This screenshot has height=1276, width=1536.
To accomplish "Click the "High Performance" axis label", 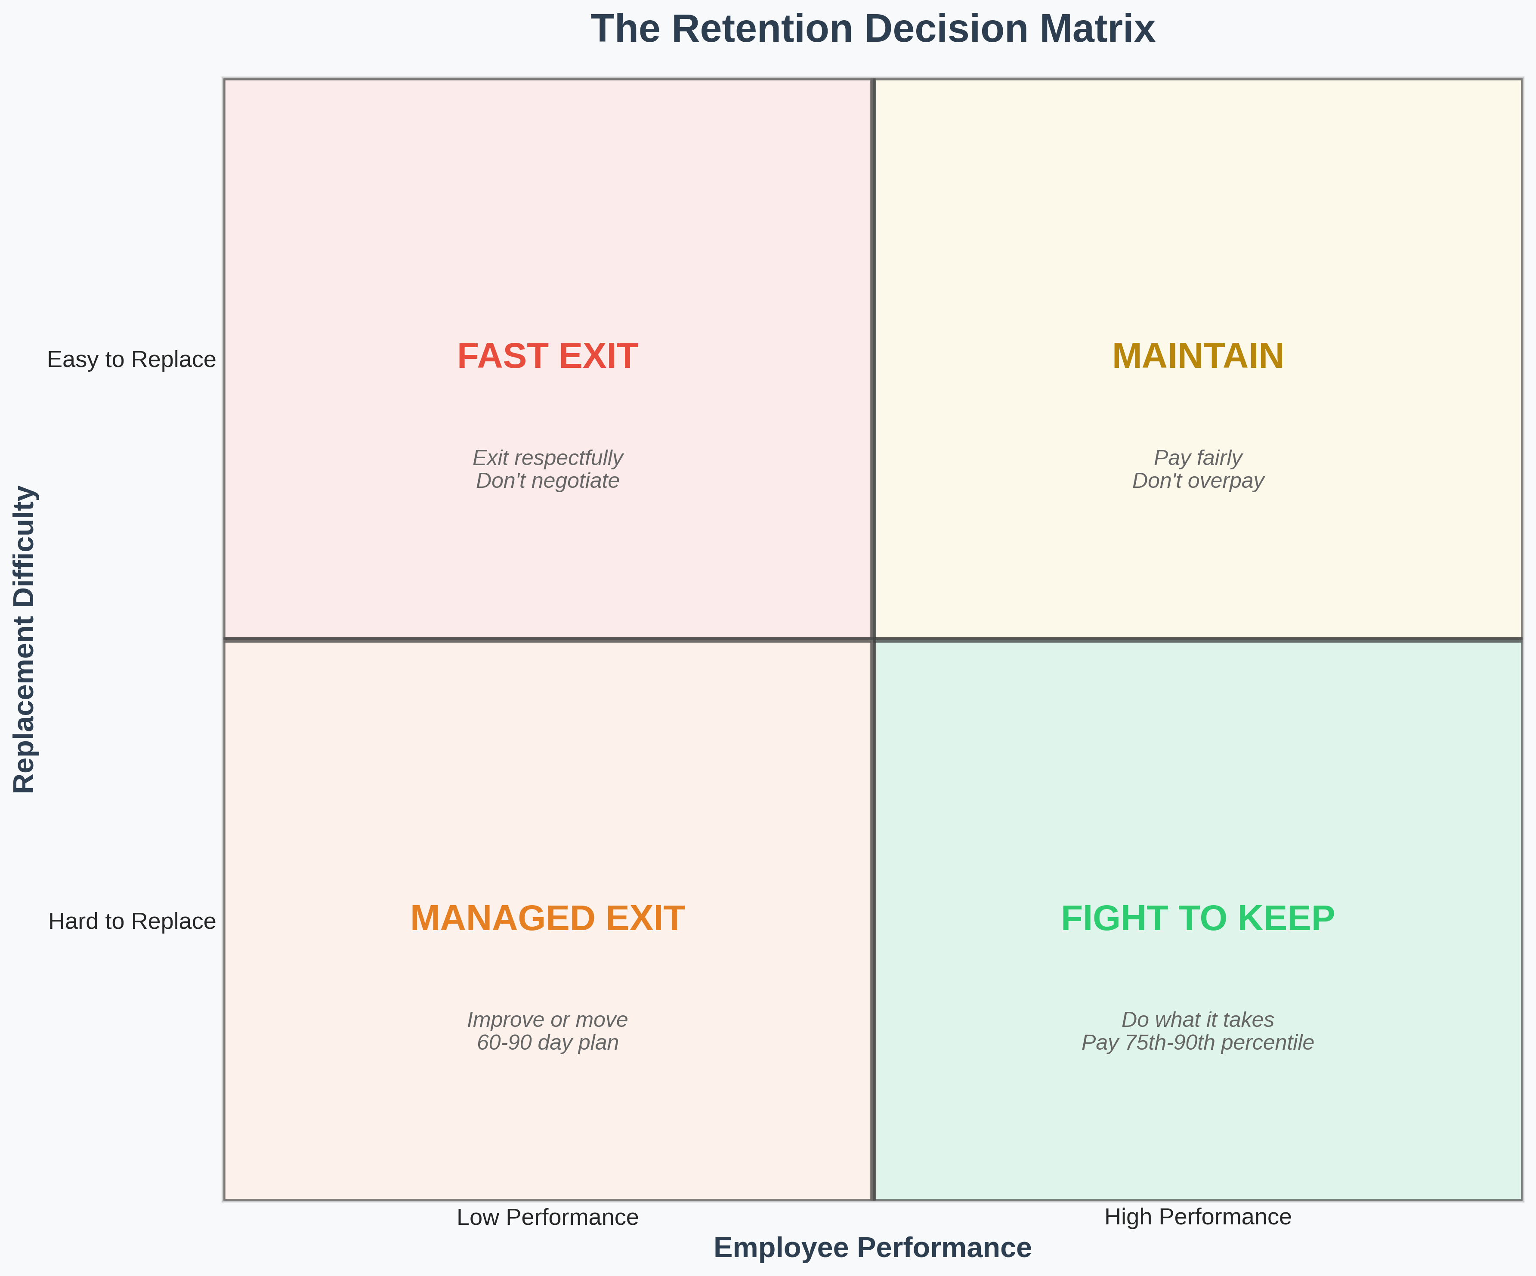I will pyautogui.click(x=1197, y=1217).
